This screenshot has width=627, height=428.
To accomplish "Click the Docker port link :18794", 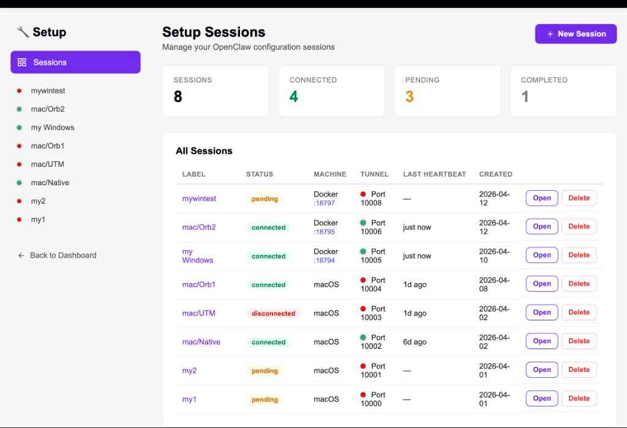I will [325, 260].
